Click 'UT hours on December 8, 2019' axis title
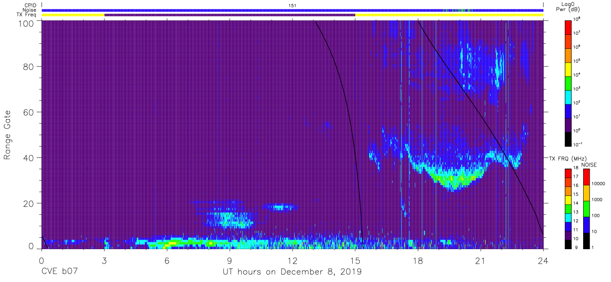Image resolution: width=611 pixels, height=282 pixels. click(292, 272)
